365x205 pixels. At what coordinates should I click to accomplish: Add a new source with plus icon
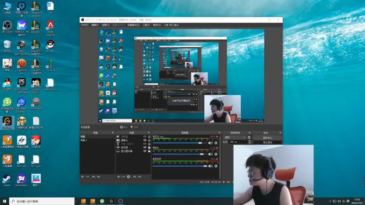(119, 177)
